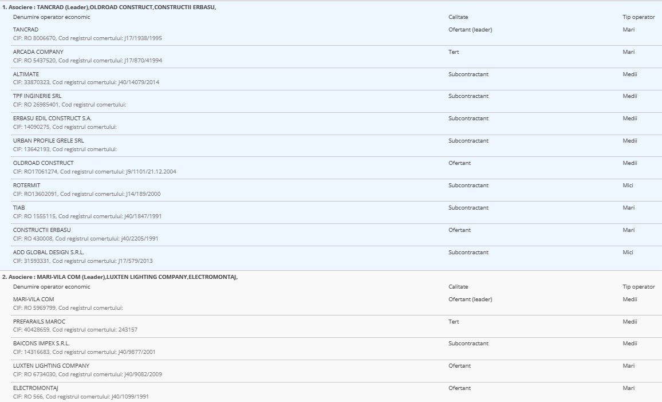
Task: Select Medii type for BAICONS IMPEX
Action: pos(630,344)
